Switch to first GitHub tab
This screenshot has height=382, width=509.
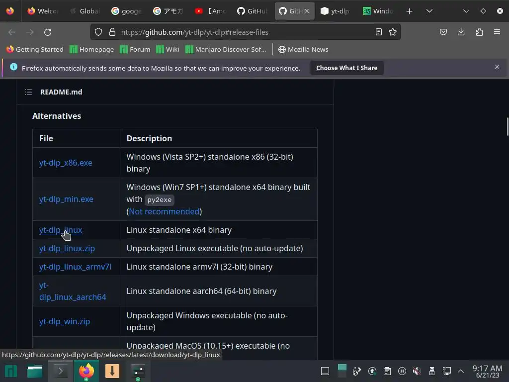pyautogui.click(x=252, y=11)
